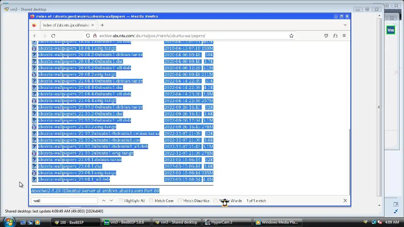Enable Whole Words option

tap(228, 201)
